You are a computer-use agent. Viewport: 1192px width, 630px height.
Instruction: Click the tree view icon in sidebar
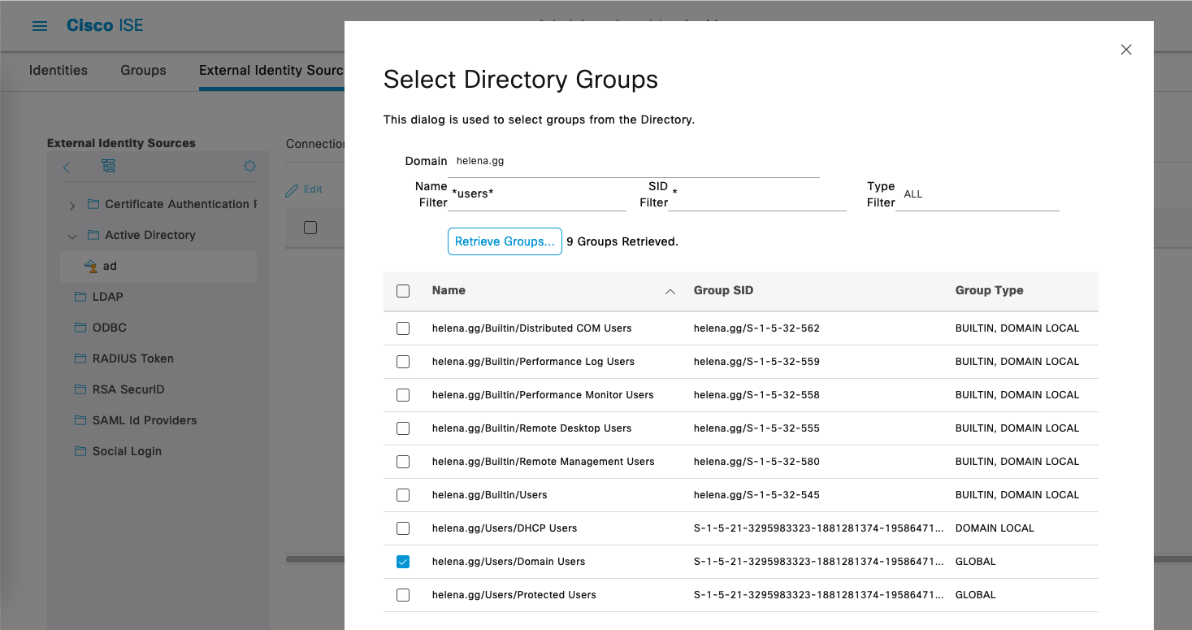(x=108, y=166)
